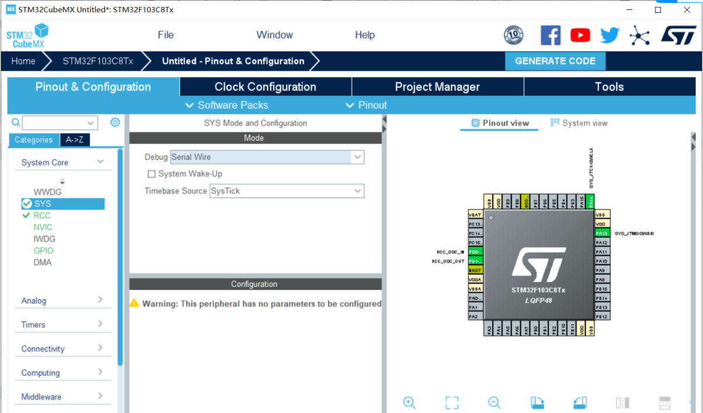Select the green PA13 pin
Image resolution: width=703 pixels, height=413 pixels.
coord(602,233)
